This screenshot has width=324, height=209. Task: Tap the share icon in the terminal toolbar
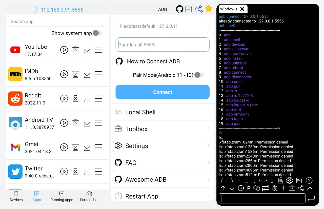point(301,188)
